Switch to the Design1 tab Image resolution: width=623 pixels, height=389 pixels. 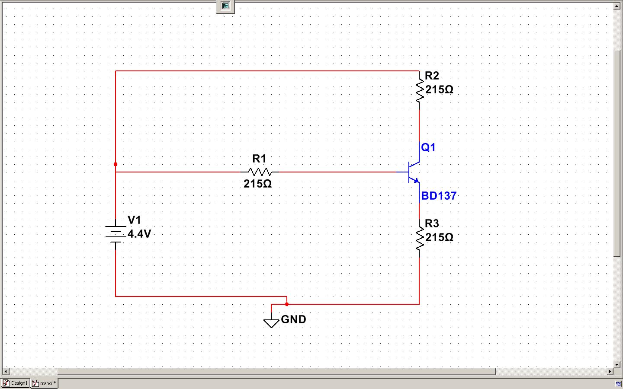16,383
